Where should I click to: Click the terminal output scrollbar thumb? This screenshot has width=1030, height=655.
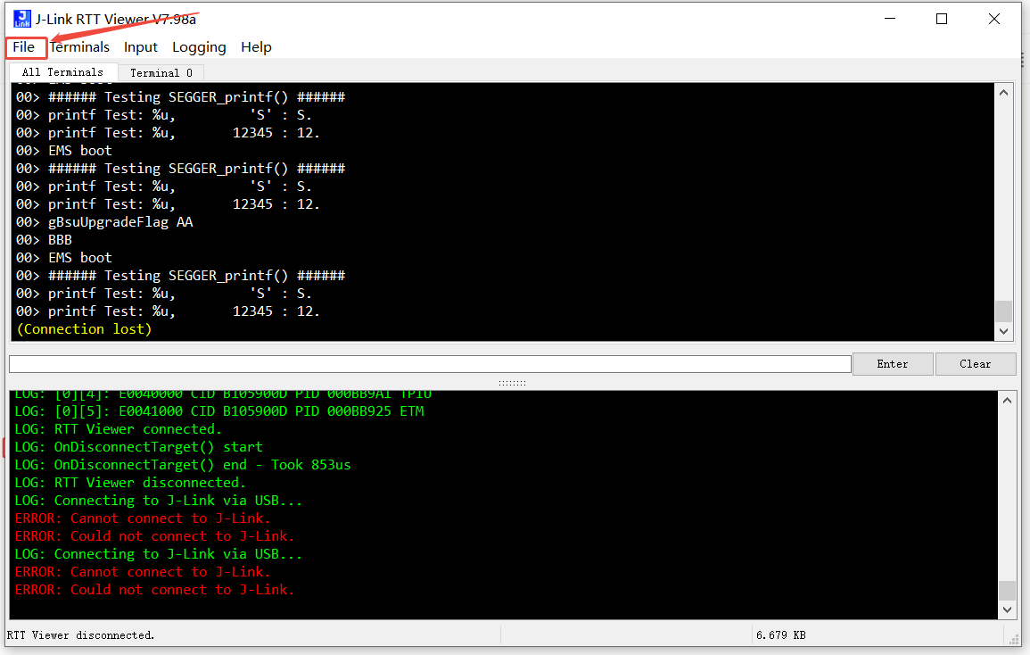(1003, 311)
